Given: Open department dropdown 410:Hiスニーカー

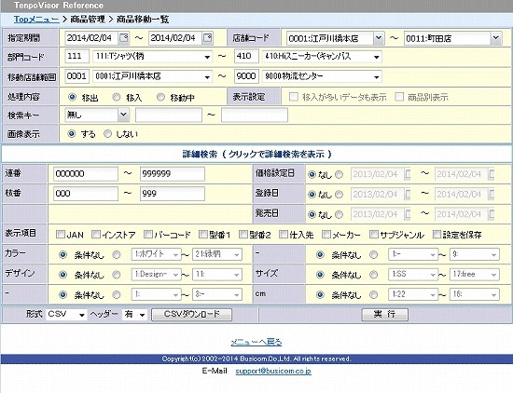Looking at the screenshot, I should pyautogui.click(x=322, y=57).
